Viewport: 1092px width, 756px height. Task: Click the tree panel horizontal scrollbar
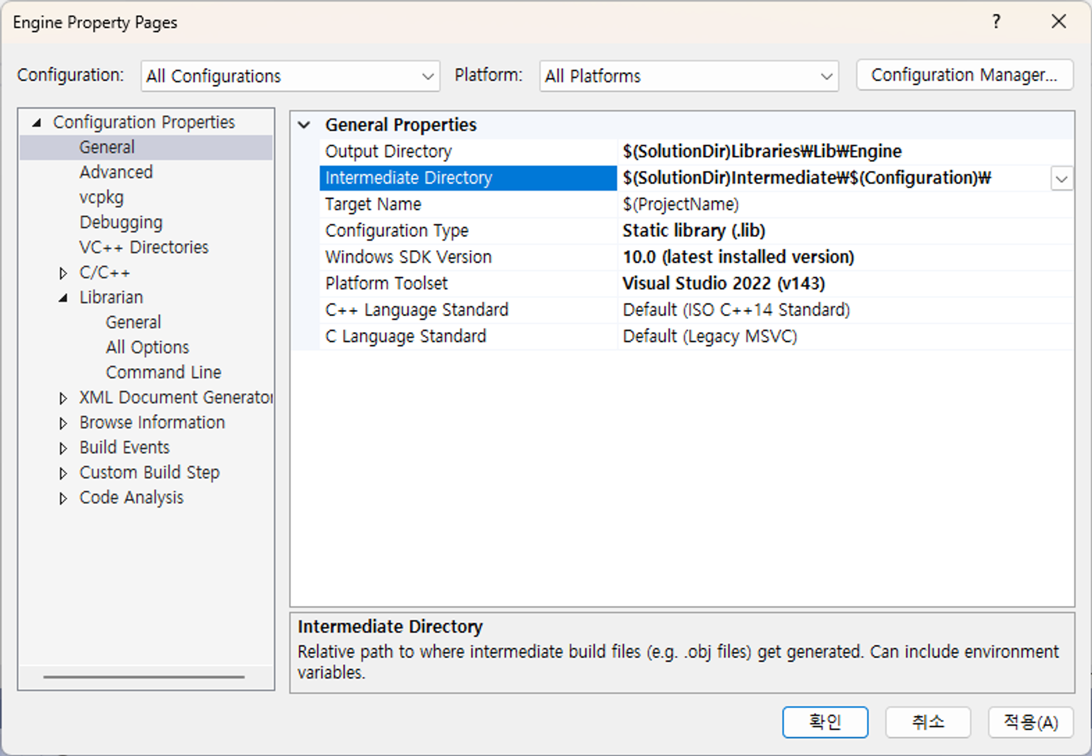[144, 677]
